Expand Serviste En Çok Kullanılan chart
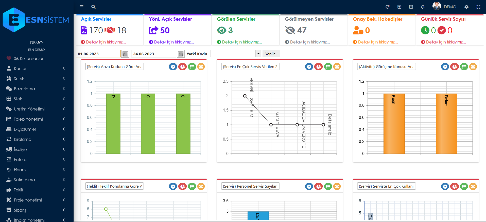The width and height of the screenshot is (486, 222). pyautogui.click(x=473, y=186)
